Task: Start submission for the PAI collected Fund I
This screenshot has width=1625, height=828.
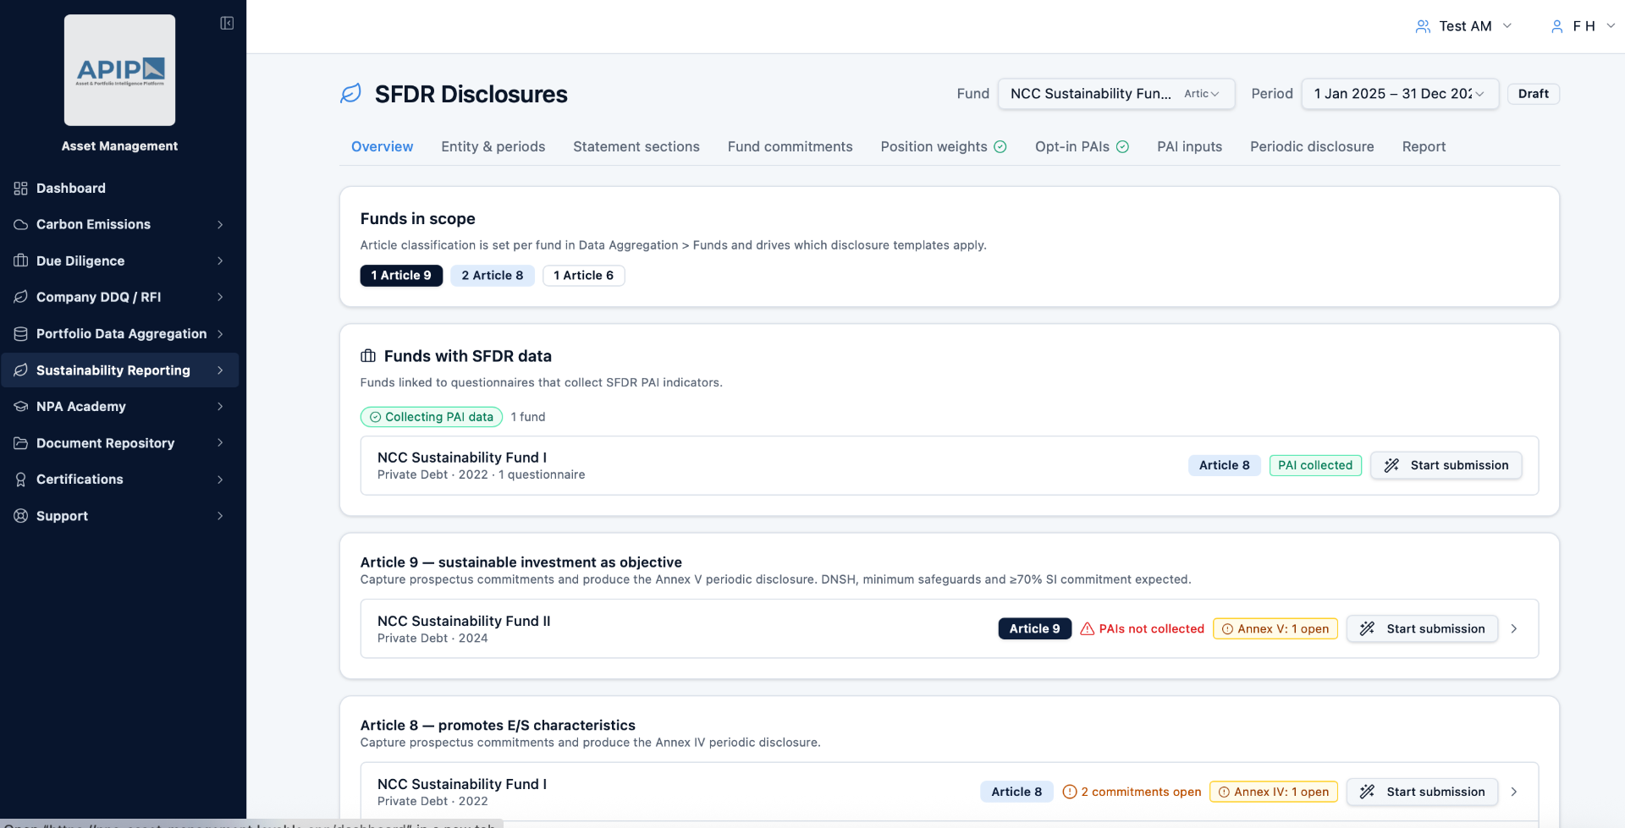Action: pyautogui.click(x=1446, y=465)
